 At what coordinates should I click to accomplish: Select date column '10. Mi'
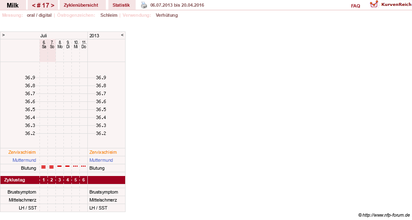(76, 44)
